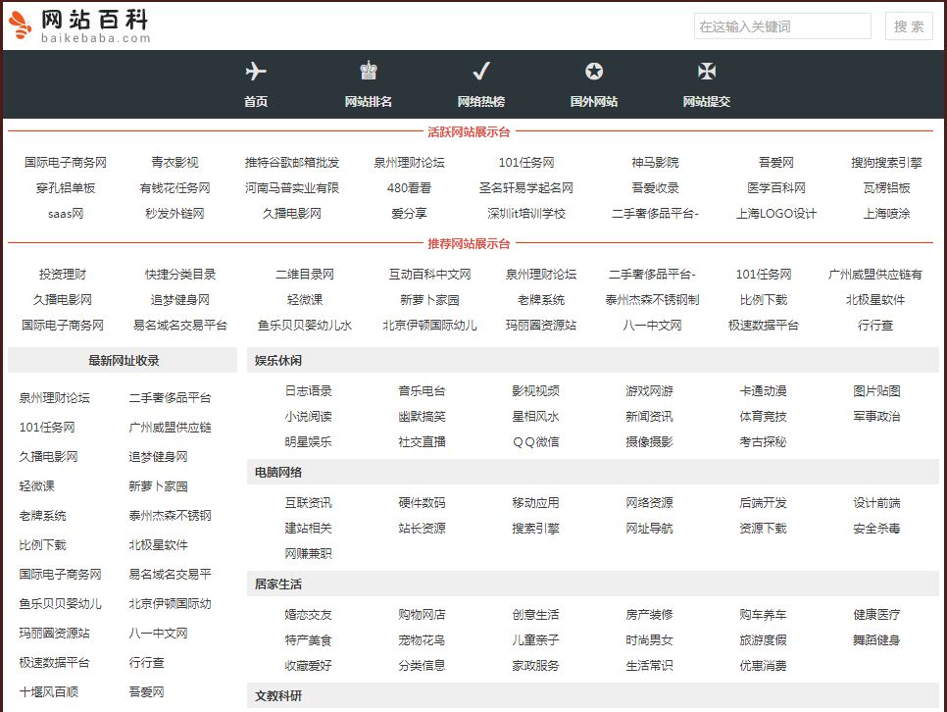Open the 首页 menu item
This screenshot has height=712, width=947.
255,100
